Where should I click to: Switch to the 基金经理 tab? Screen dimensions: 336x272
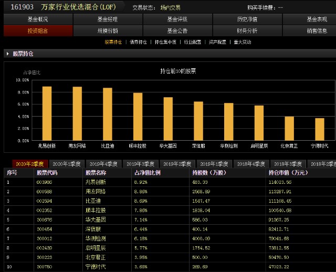[x=107, y=19]
